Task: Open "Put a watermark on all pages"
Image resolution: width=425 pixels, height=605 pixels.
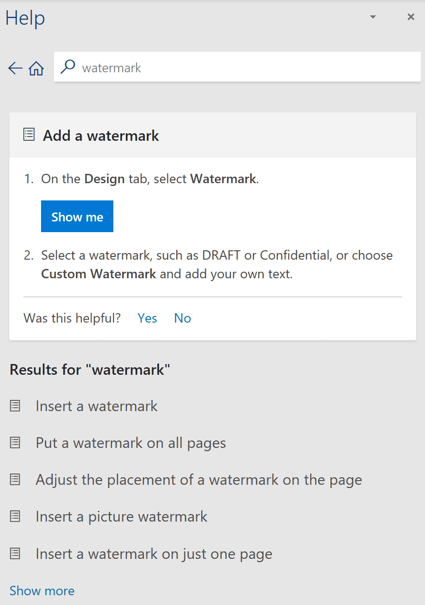Action: [x=131, y=443]
